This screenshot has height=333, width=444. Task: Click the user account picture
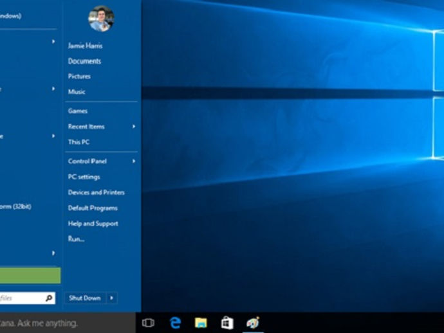coord(101,19)
